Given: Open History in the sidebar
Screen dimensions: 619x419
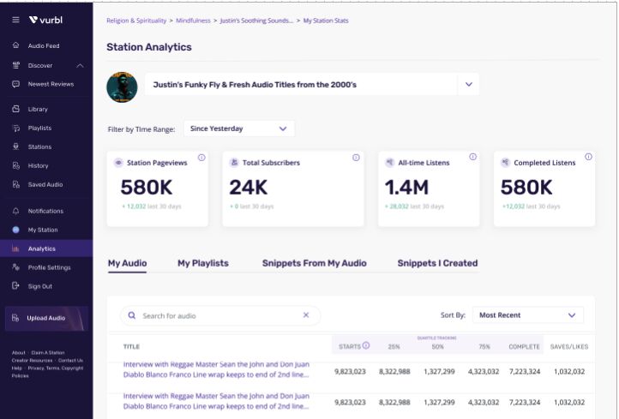Looking at the screenshot, I should tap(39, 165).
